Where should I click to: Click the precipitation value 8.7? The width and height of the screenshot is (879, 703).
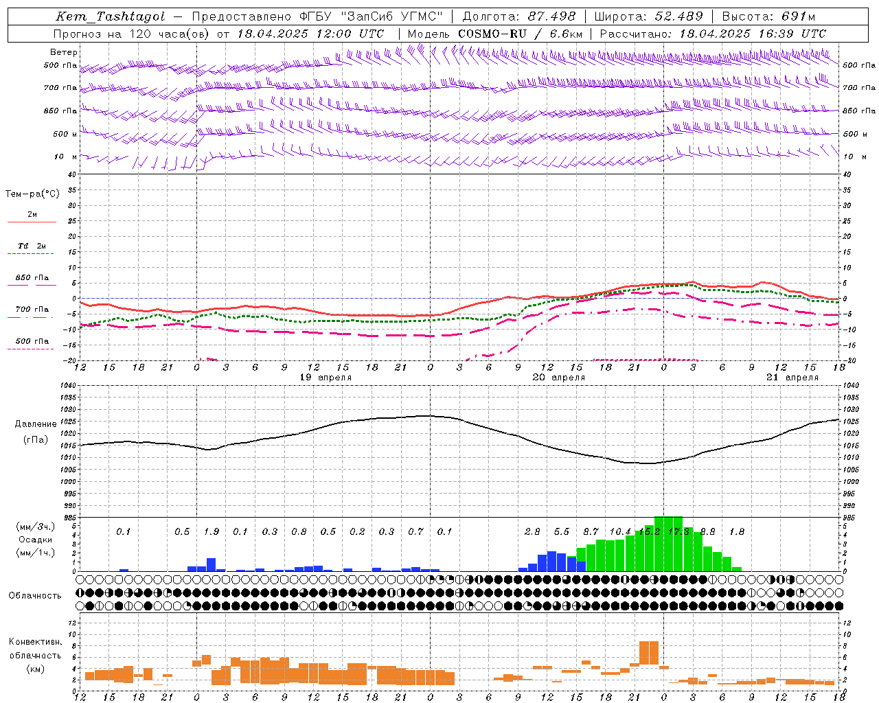tap(591, 531)
